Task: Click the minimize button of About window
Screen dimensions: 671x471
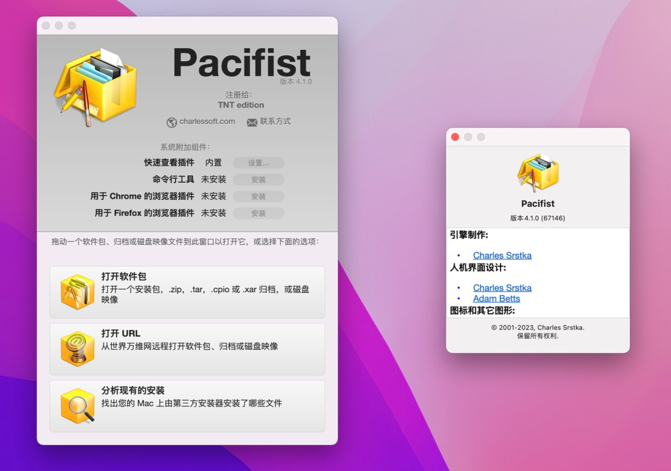Action: point(468,137)
